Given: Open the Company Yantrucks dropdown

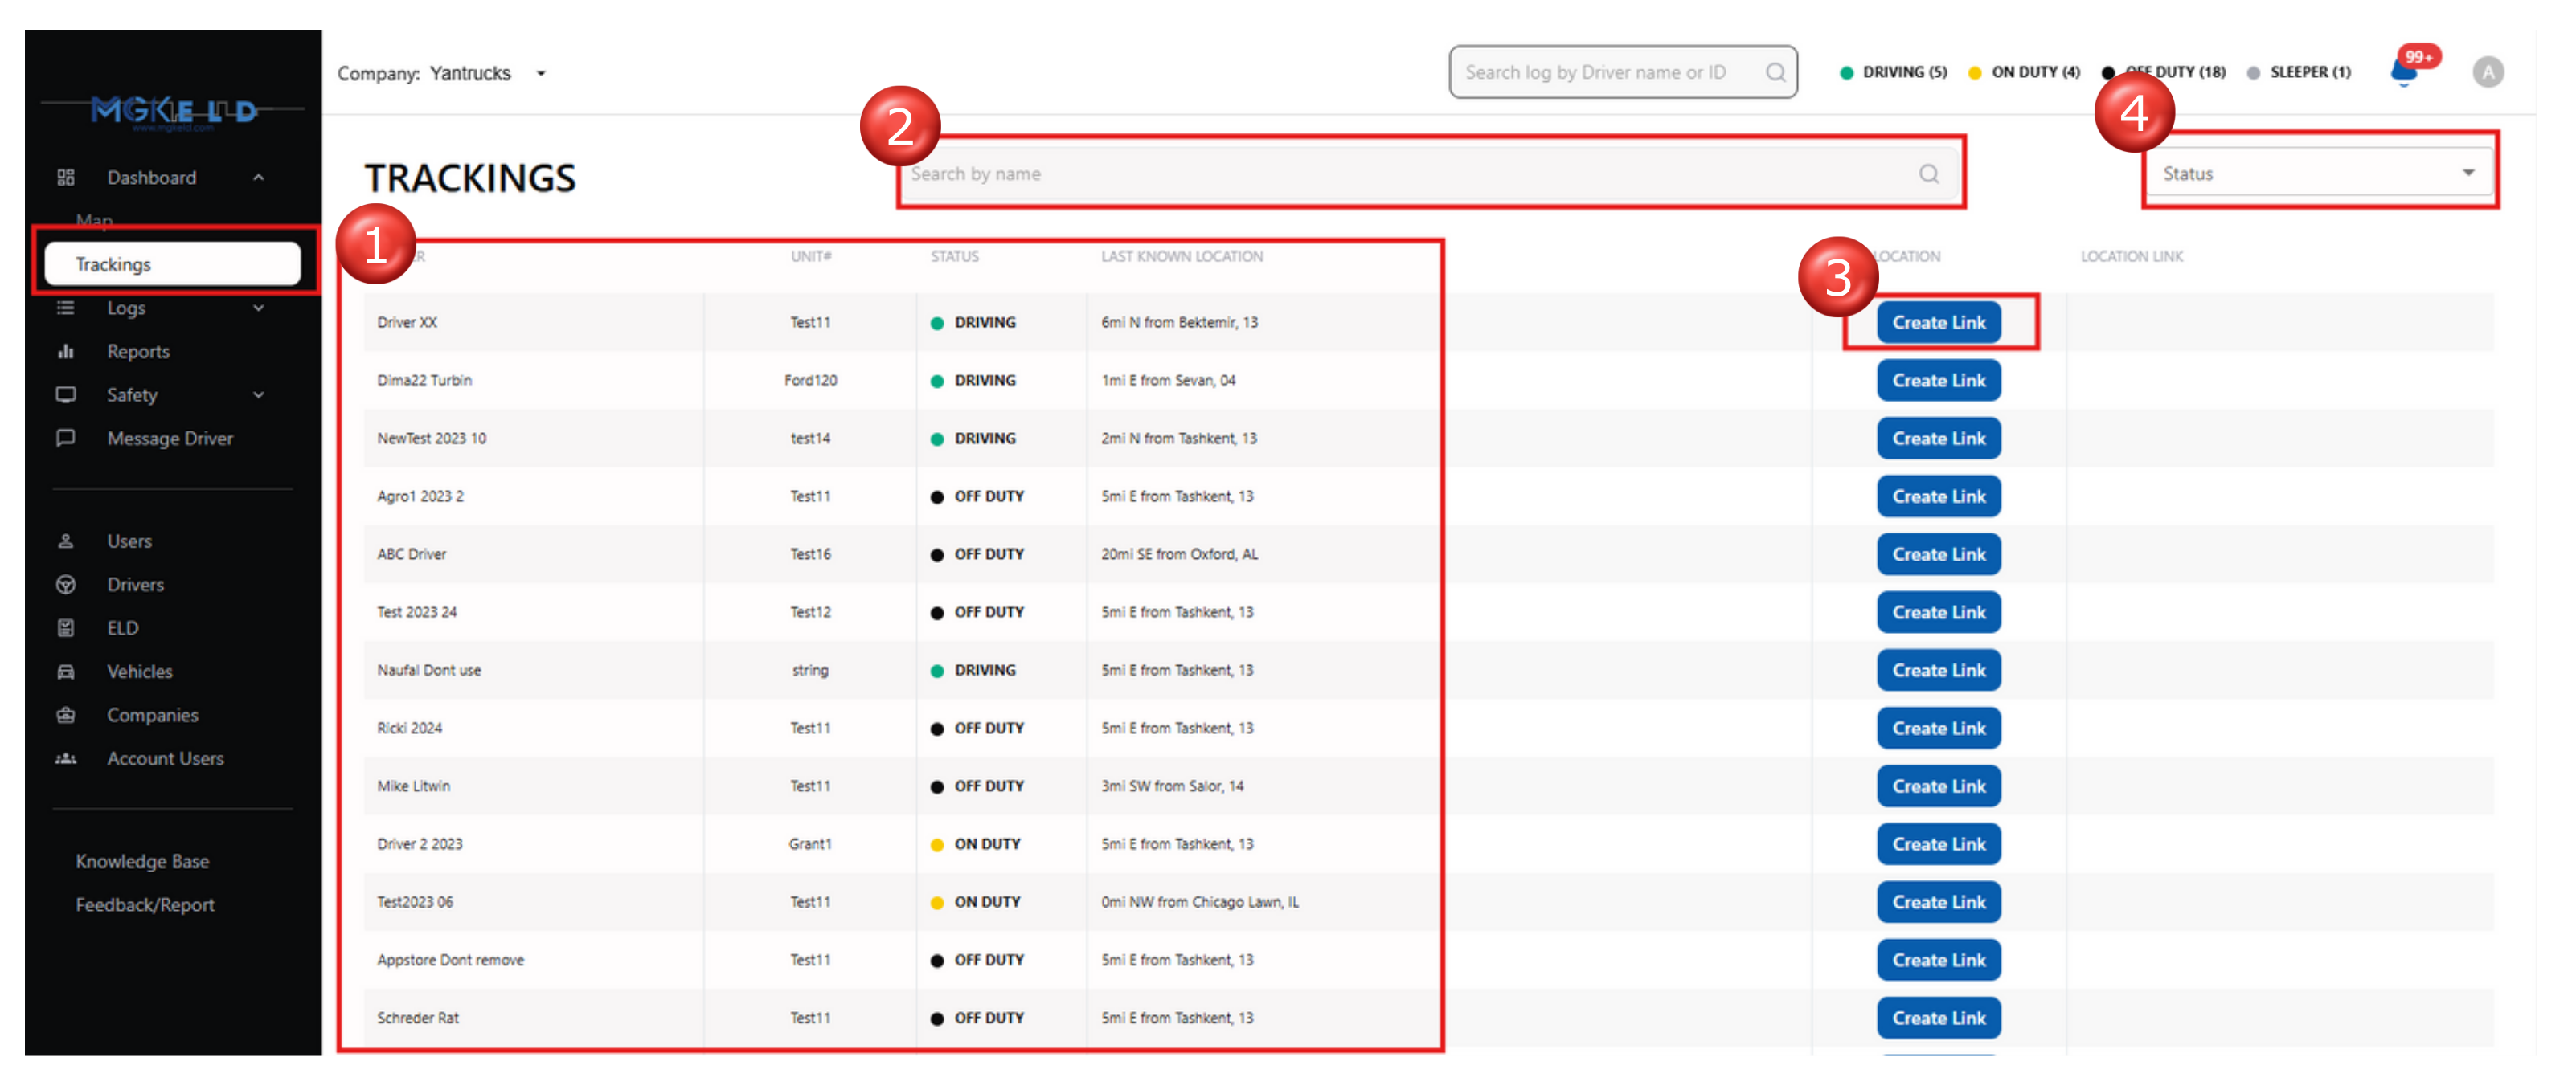Looking at the screenshot, I should point(541,74).
